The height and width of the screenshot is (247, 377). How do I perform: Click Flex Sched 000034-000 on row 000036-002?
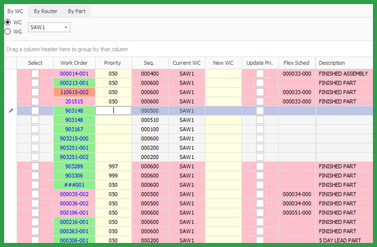pyautogui.click(x=297, y=203)
